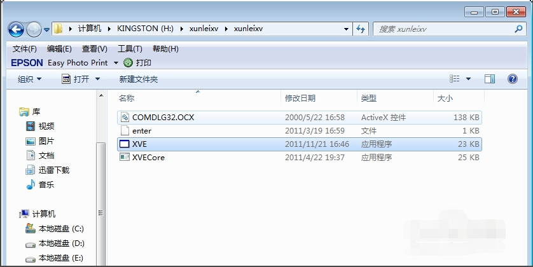Open the recent pages dropdown next to navigation arrows
This screenshot has height=267, width=533.
(x=46, y=29)
